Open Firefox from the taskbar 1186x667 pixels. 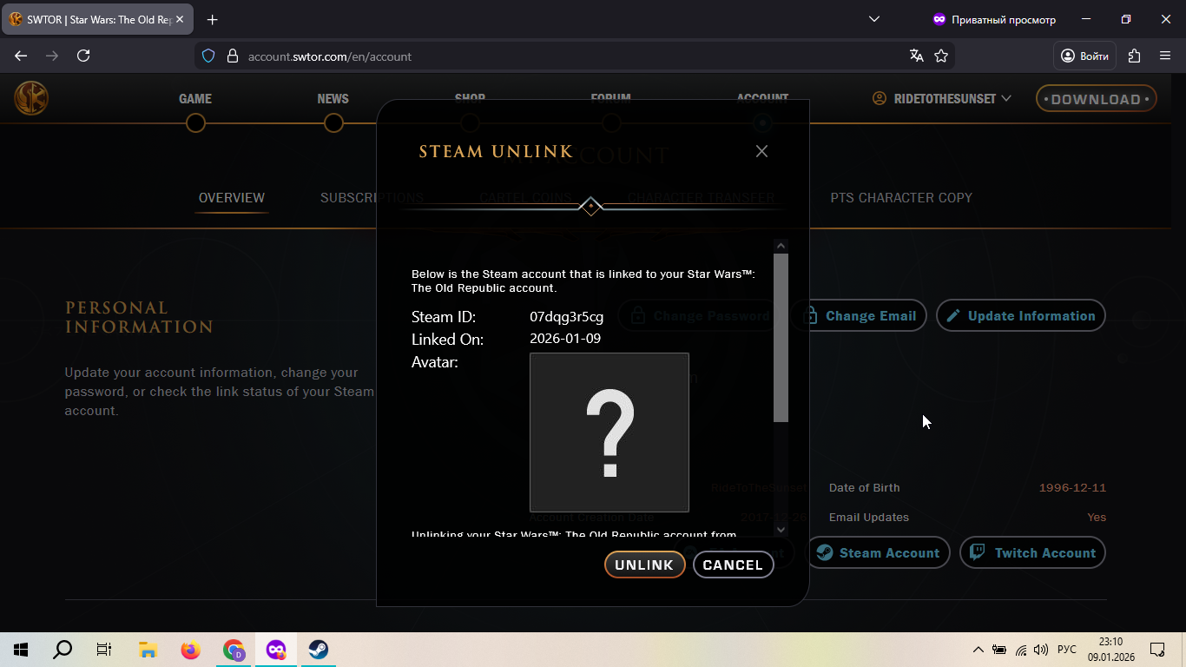[x=190, y=650]
